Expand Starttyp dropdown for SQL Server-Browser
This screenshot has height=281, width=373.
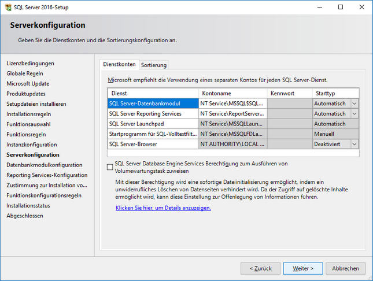[354, 144]
